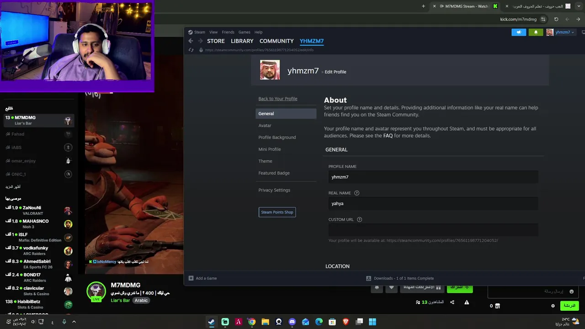Open vodkafunky's ARC Raiders stream in the sidebar

tap(38, 251)
